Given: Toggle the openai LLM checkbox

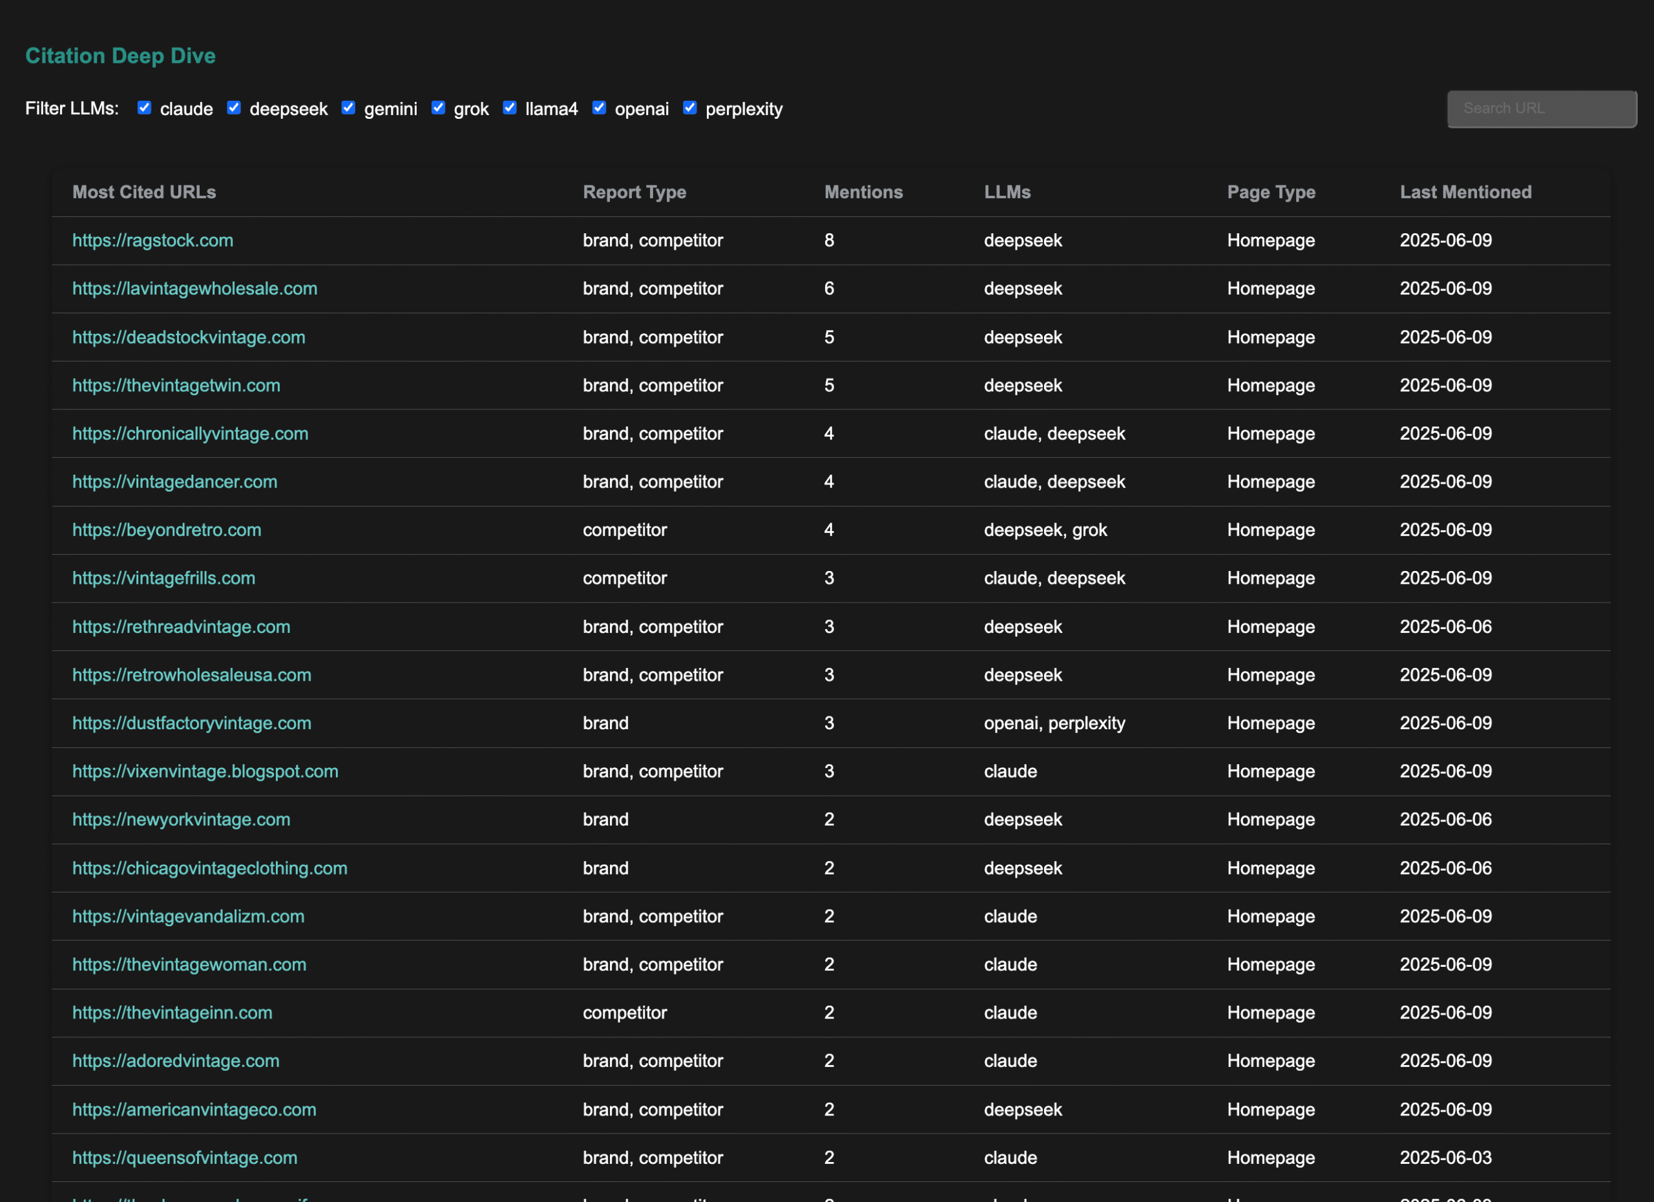Looking at the screenshot, I should [x=600, y=108].
